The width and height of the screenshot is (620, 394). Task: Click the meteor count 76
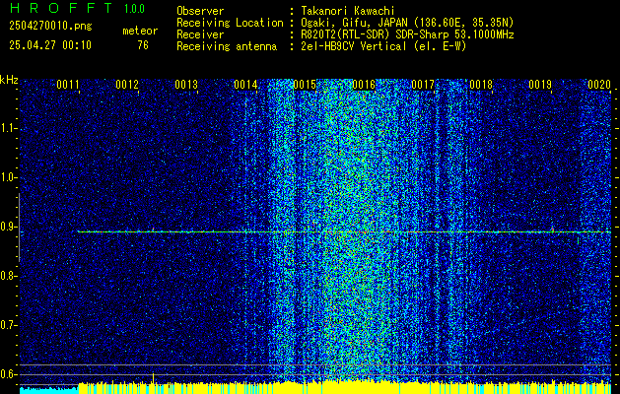point(143,45)
